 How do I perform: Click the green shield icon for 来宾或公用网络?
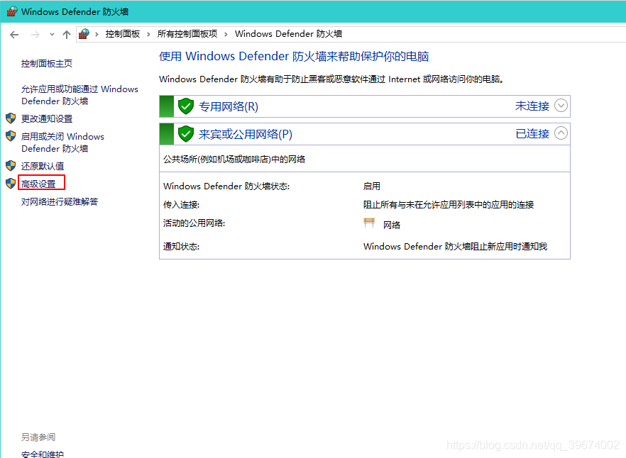click(186, 134)
